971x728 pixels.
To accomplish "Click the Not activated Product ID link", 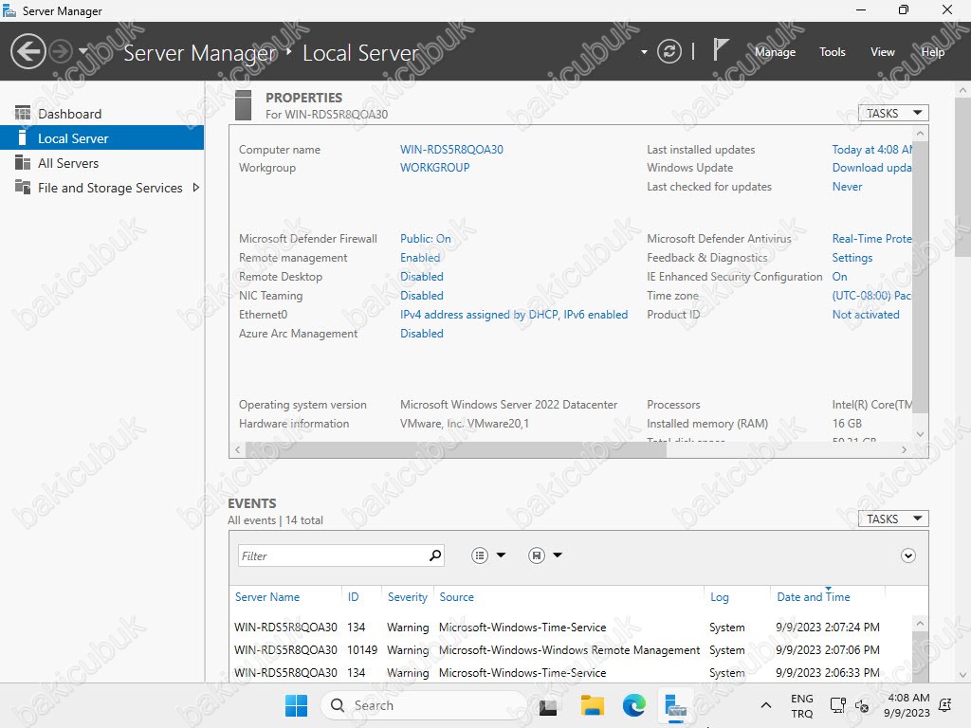I will coord(866,315).
